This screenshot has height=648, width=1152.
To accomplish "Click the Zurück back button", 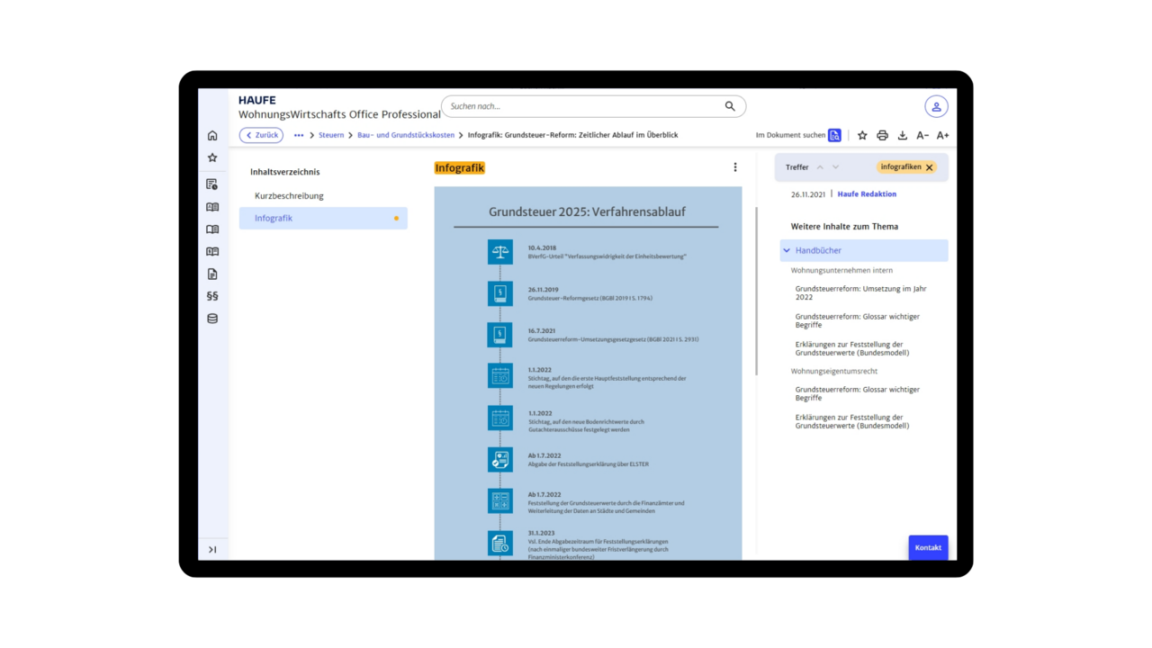I will point(261,135).
